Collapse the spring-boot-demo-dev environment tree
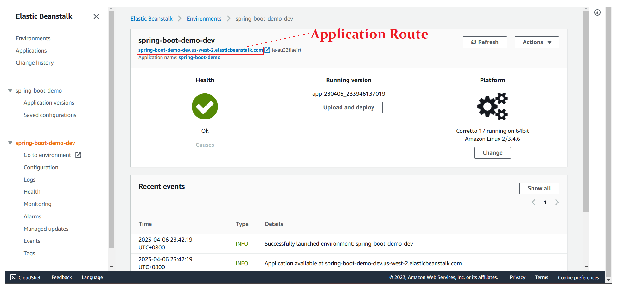The width and height of the screenshot is (618, 290). [x=10, y=143]
